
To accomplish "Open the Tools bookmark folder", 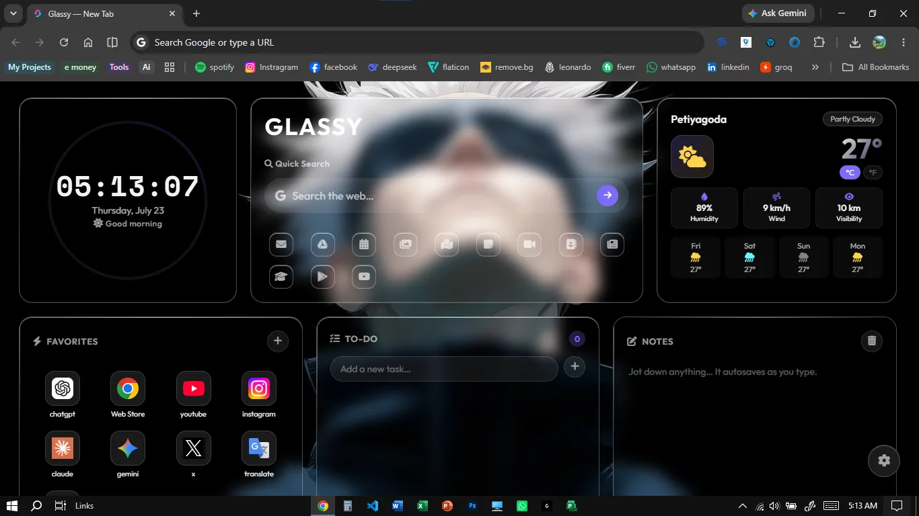I will (119, 67).
